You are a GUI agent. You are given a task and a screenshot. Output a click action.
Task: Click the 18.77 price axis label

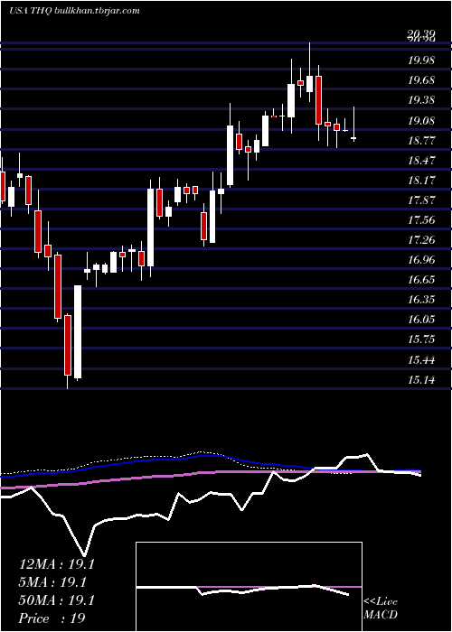coord(421,140)
